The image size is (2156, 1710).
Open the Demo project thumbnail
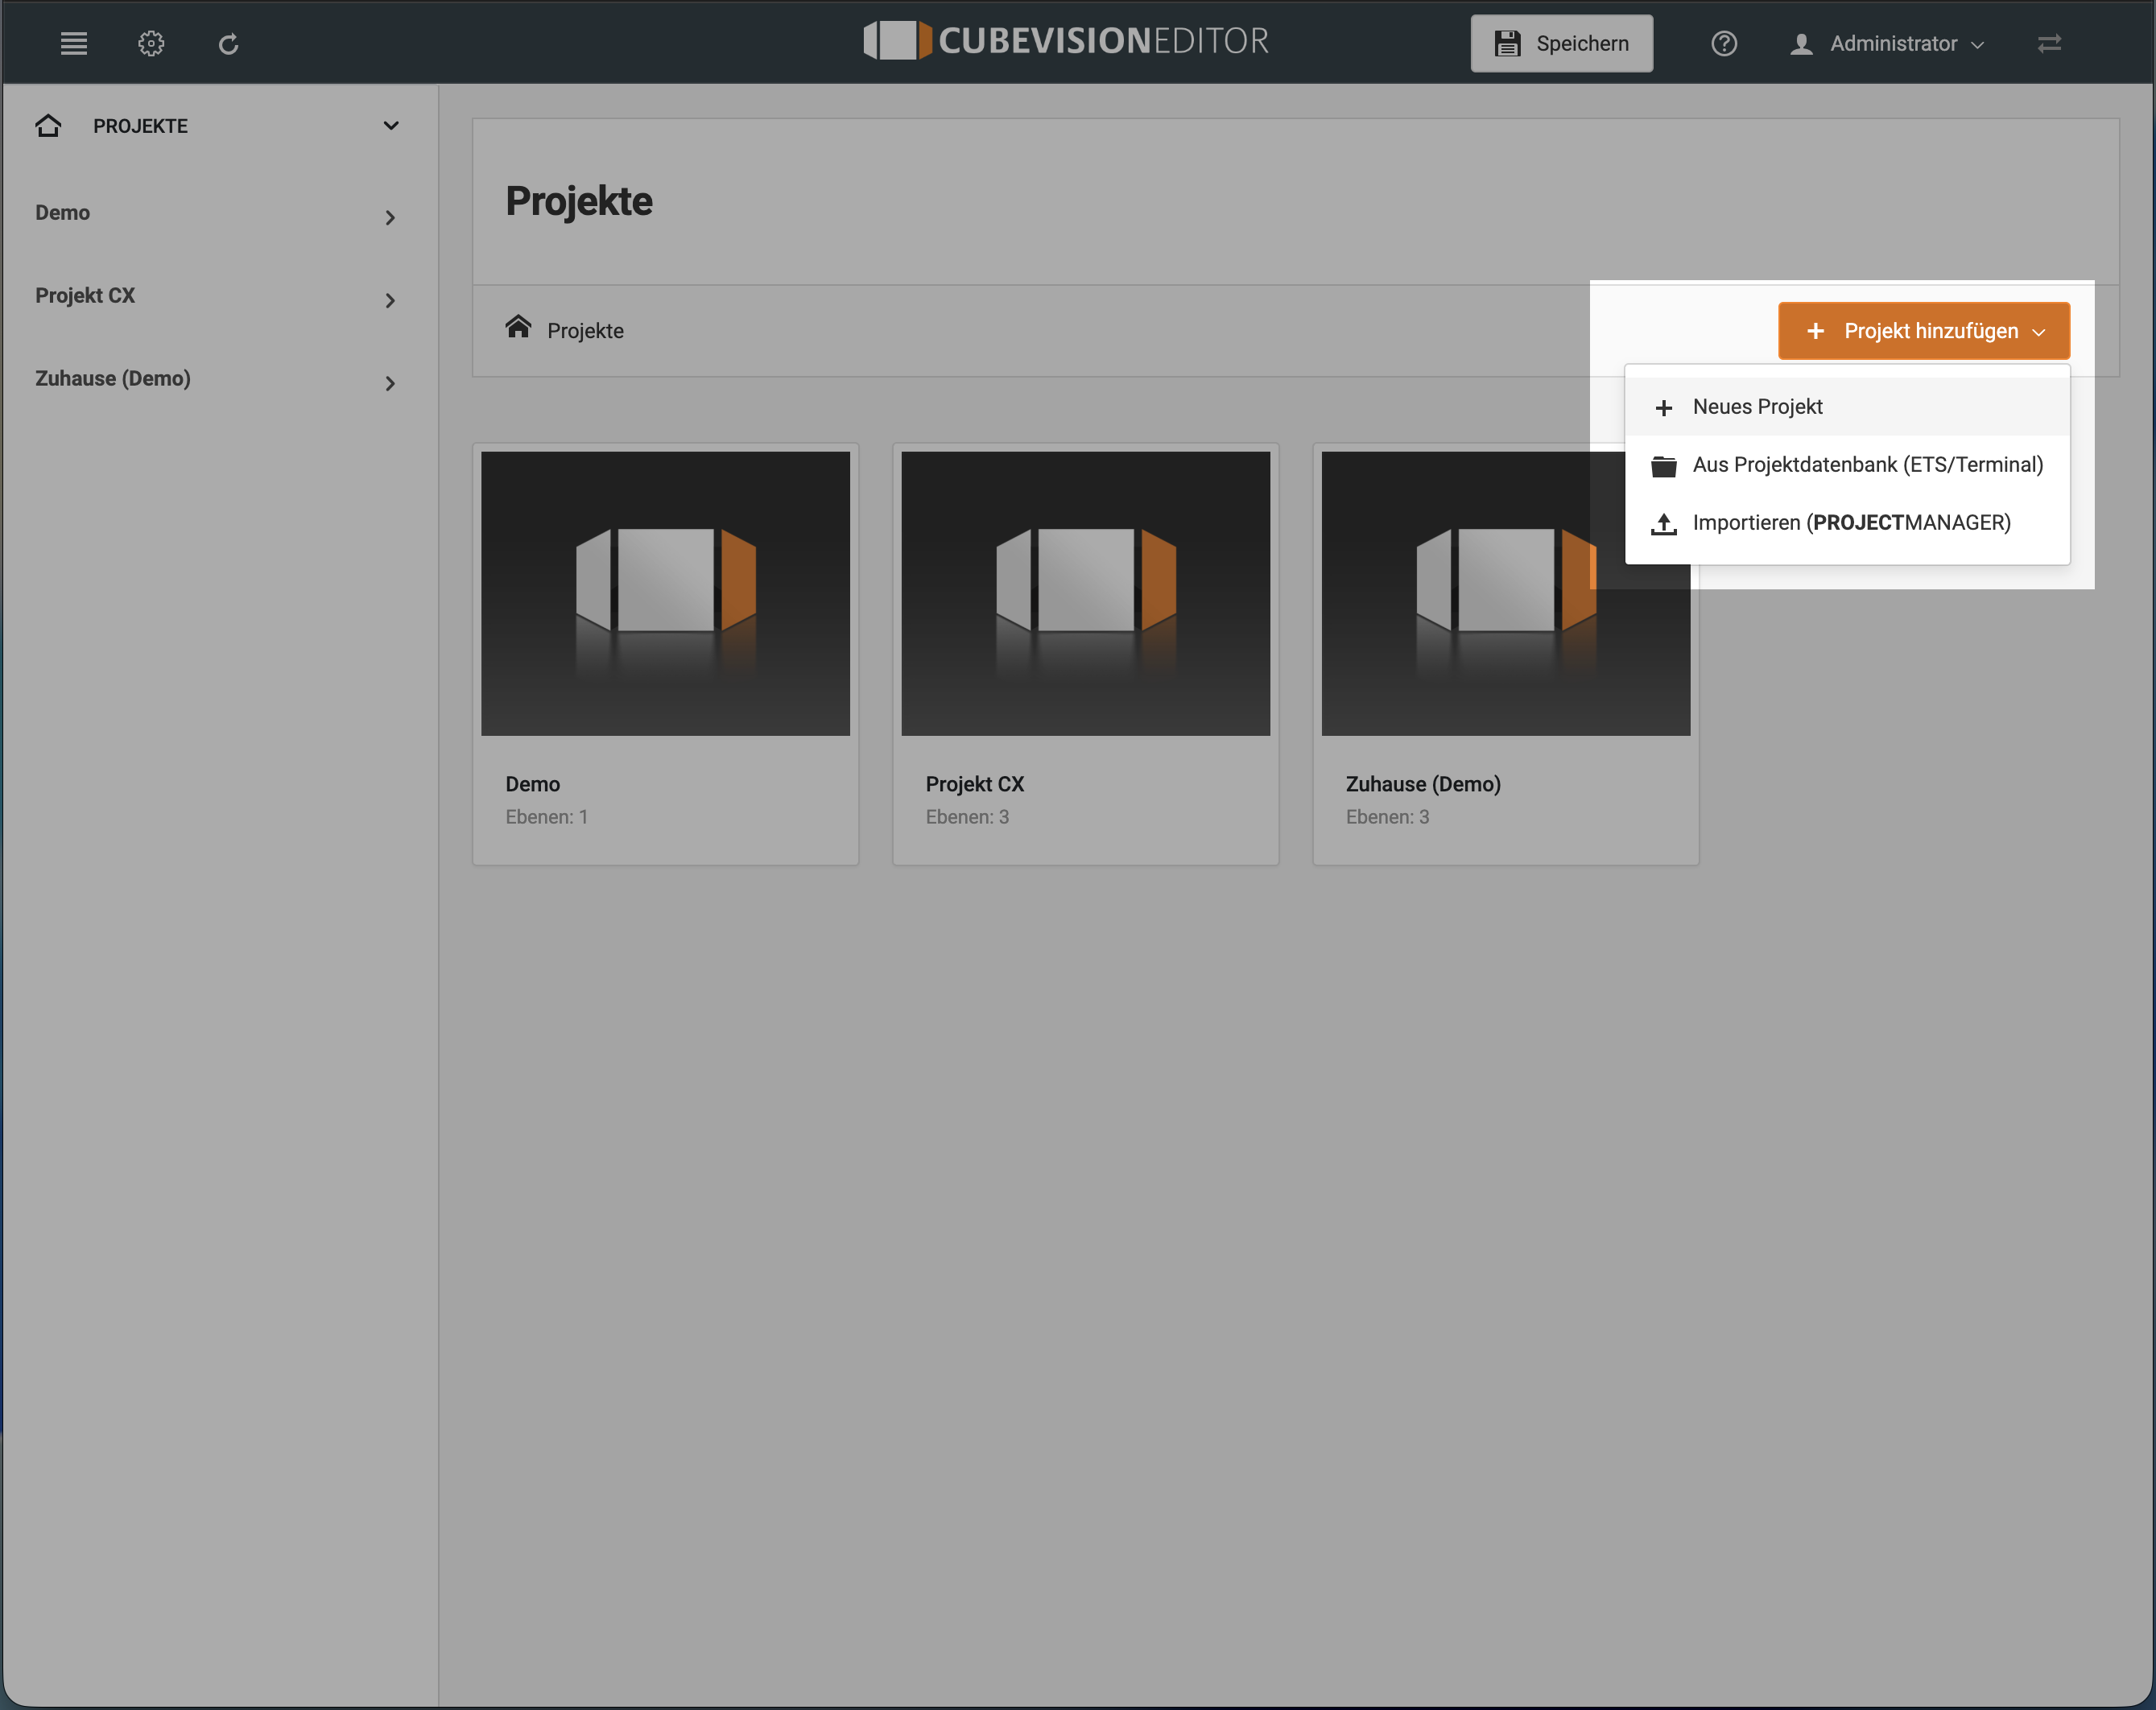pos(665,593)
